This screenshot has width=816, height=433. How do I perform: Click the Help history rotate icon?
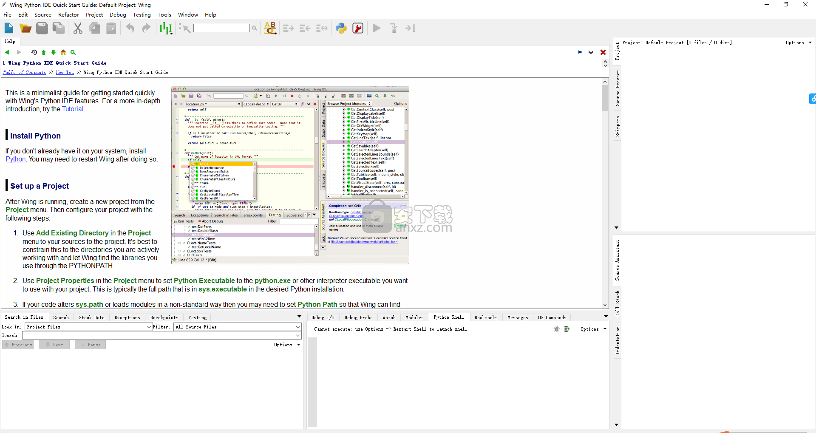tap(34, 52)
